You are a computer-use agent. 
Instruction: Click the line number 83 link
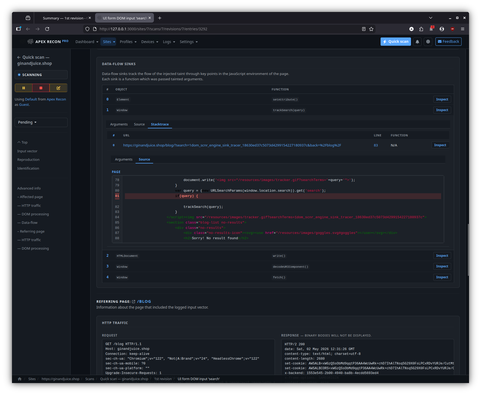click(x=376, y=145)
